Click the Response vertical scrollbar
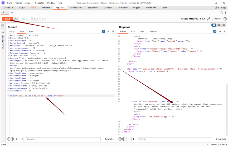The height and width of the screenshot is (147, 228). point(227,110)
